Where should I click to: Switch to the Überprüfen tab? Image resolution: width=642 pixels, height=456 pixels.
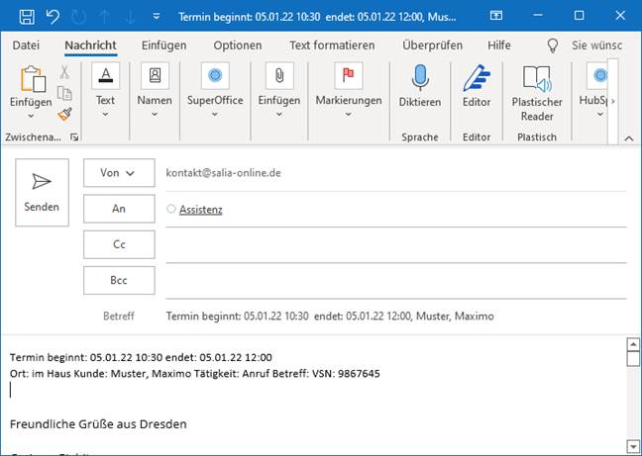pos(432,45)
